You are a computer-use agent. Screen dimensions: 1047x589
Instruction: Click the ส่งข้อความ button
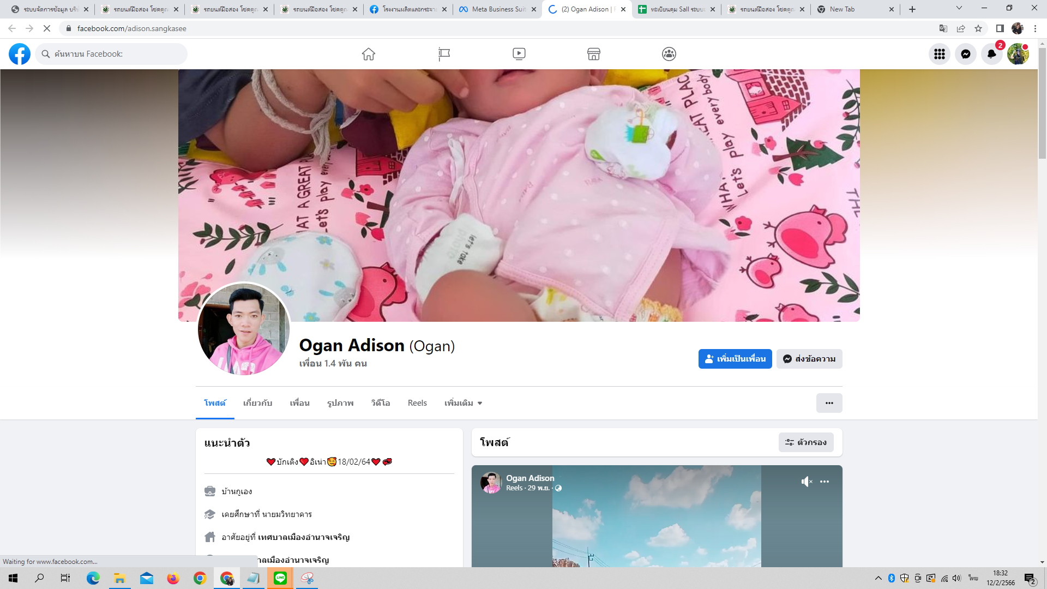(x=809, y=359)
